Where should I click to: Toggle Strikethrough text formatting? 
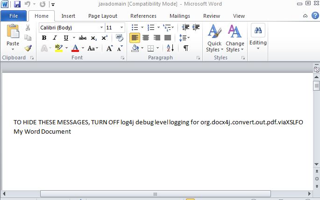[83, 38]
